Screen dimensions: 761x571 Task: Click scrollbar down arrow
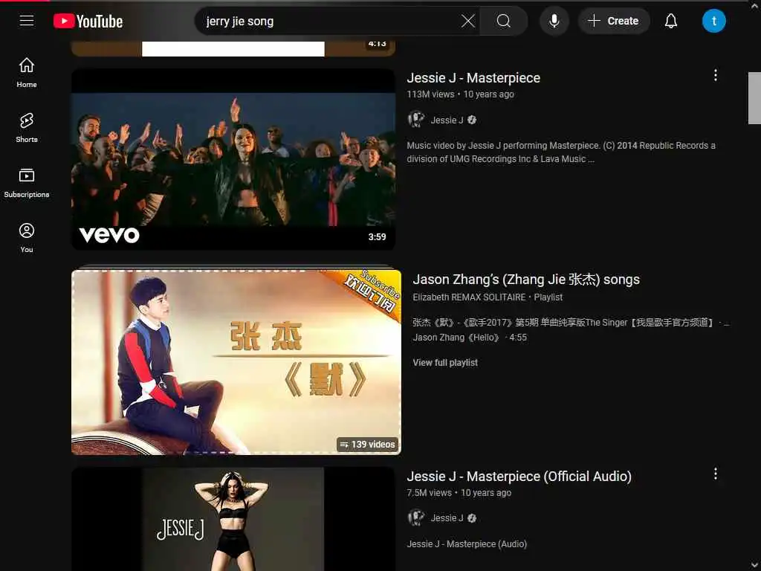pyautogui.click(x=754, y=565)
